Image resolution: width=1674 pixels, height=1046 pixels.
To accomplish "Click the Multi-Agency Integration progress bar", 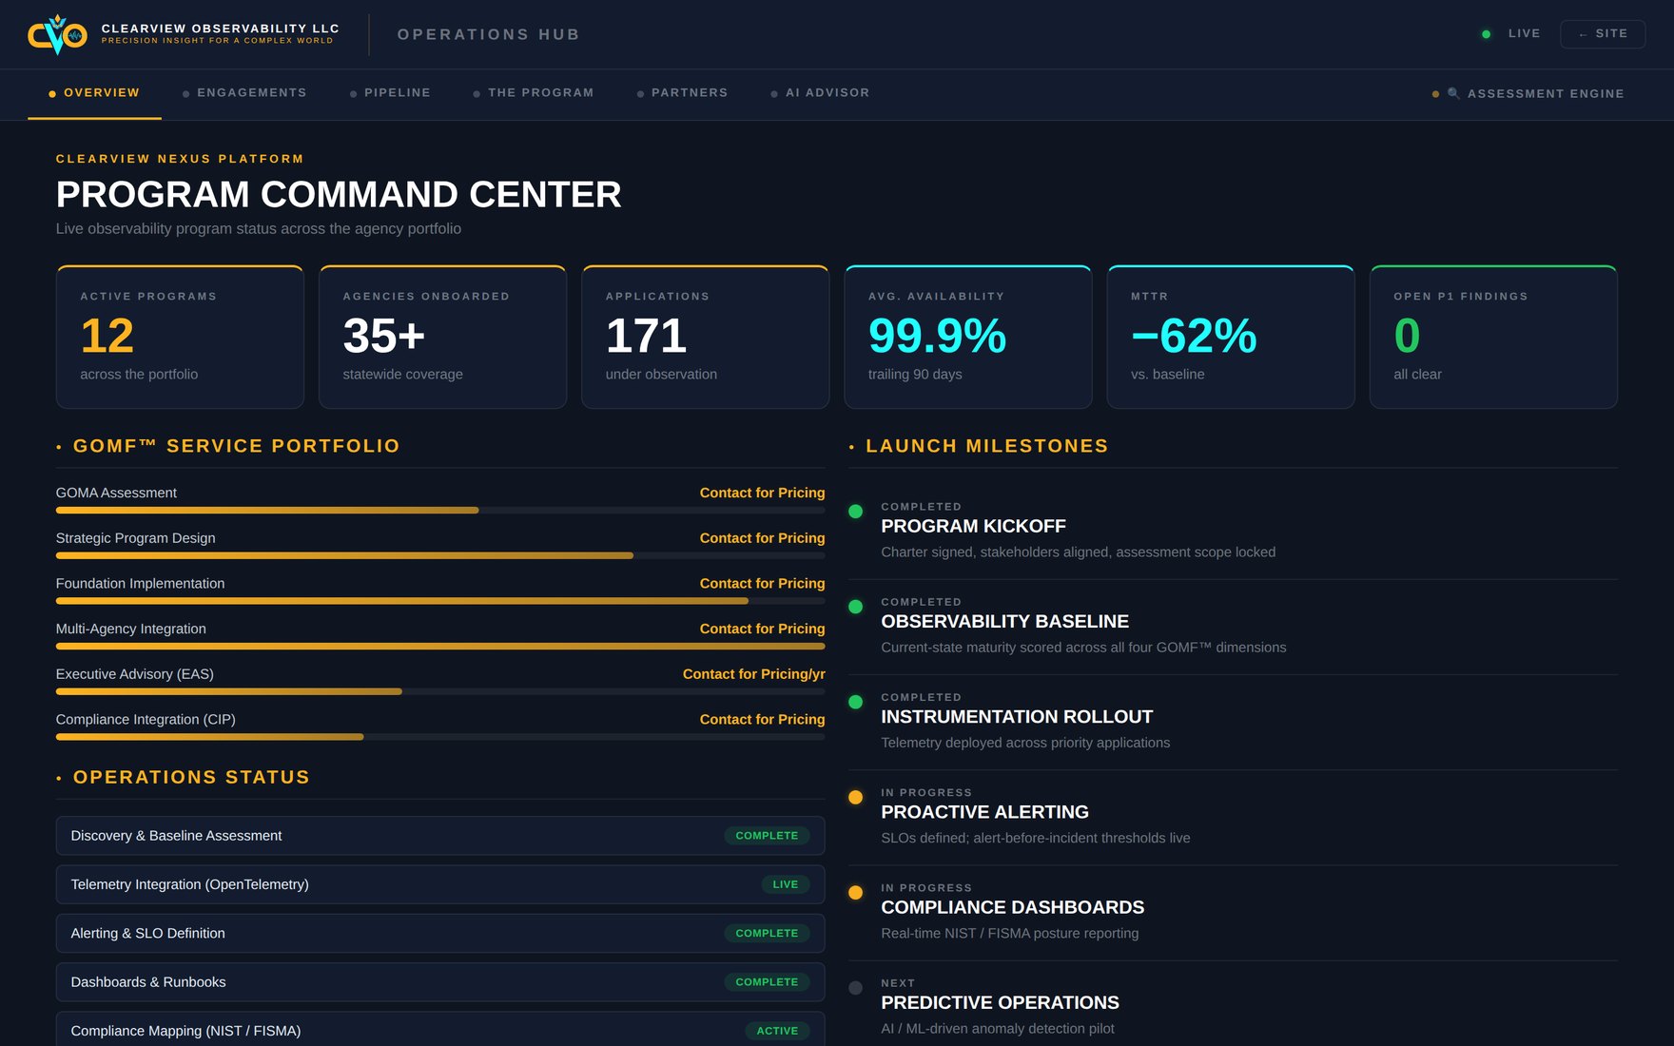I will click(440, 647).
